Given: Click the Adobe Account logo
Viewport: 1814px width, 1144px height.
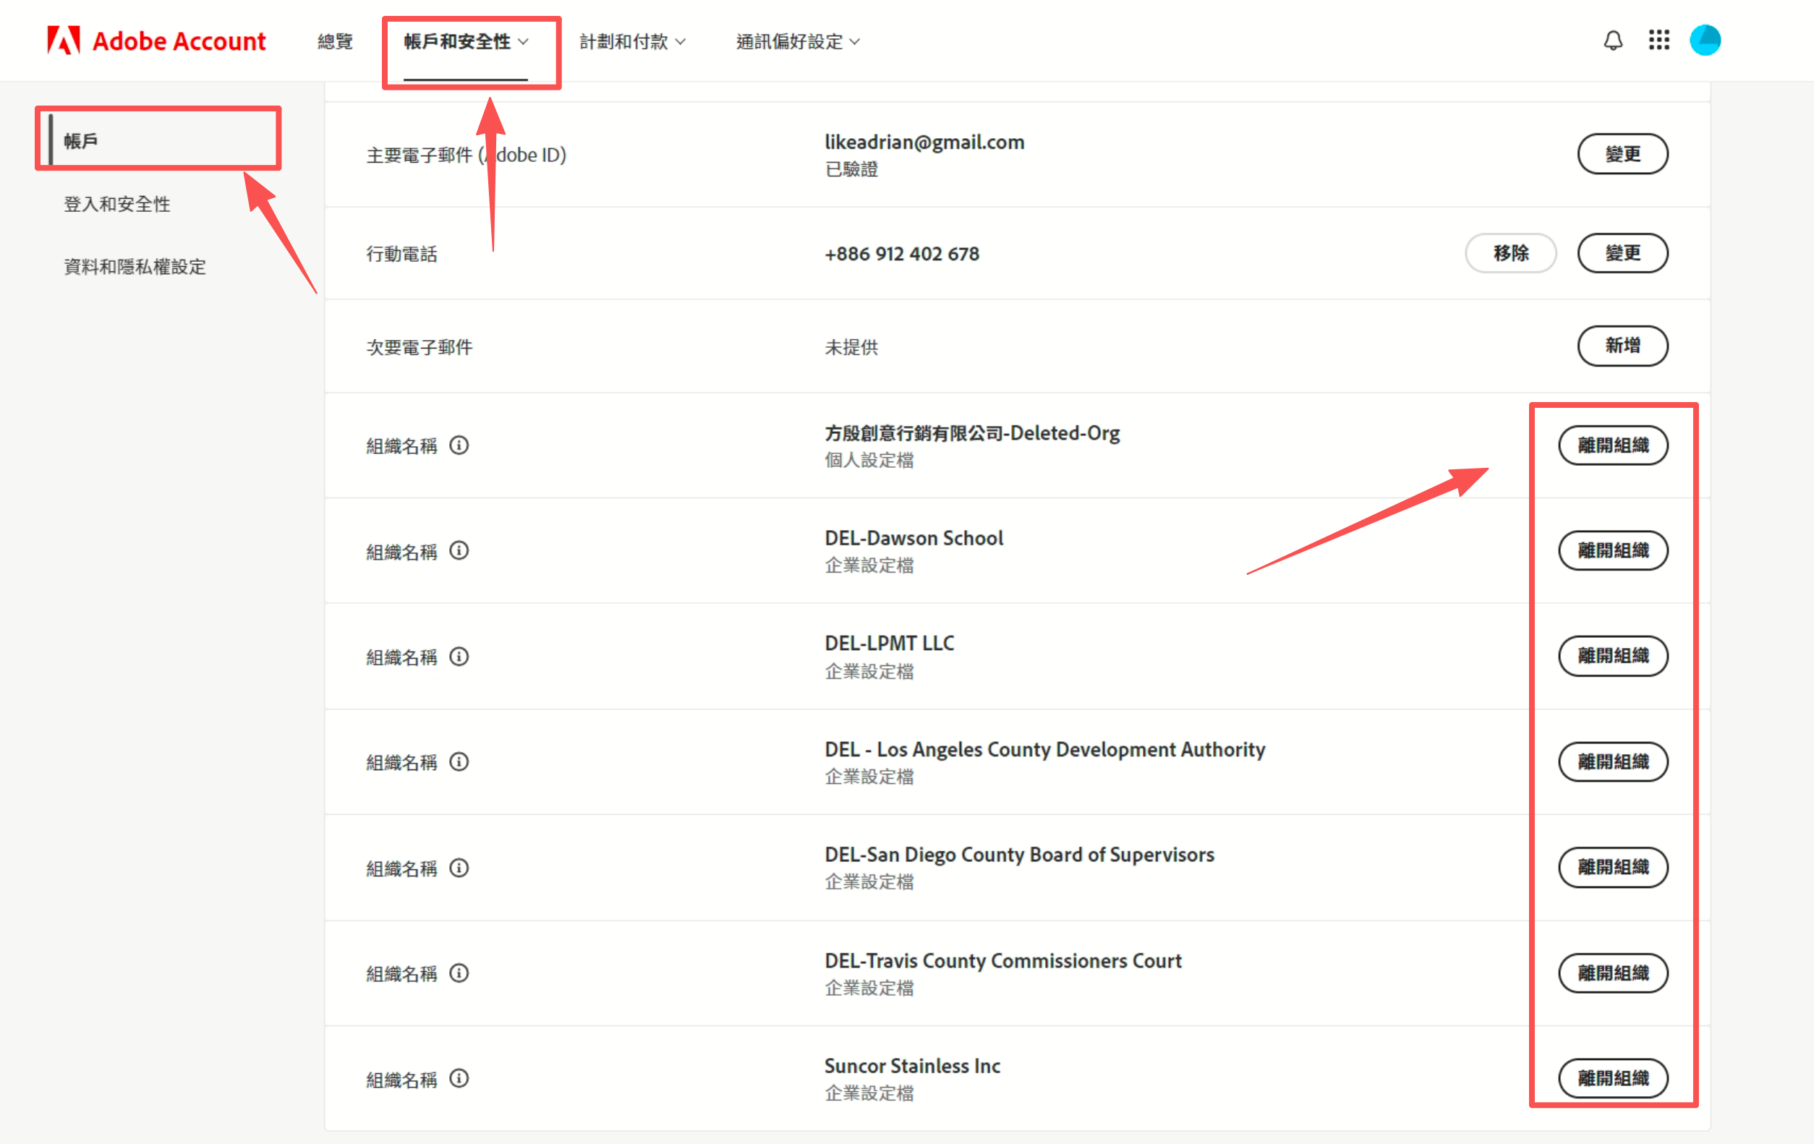Looking at the screenshot, I should click(156, 40).
